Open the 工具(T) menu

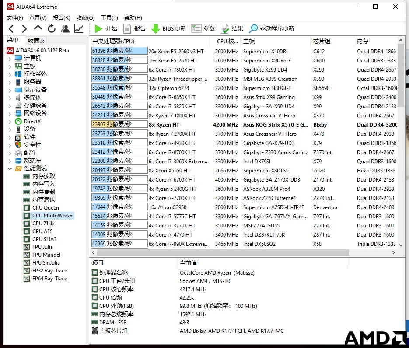pos(109,18)
